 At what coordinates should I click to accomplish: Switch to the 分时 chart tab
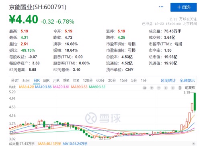(15, 80)
